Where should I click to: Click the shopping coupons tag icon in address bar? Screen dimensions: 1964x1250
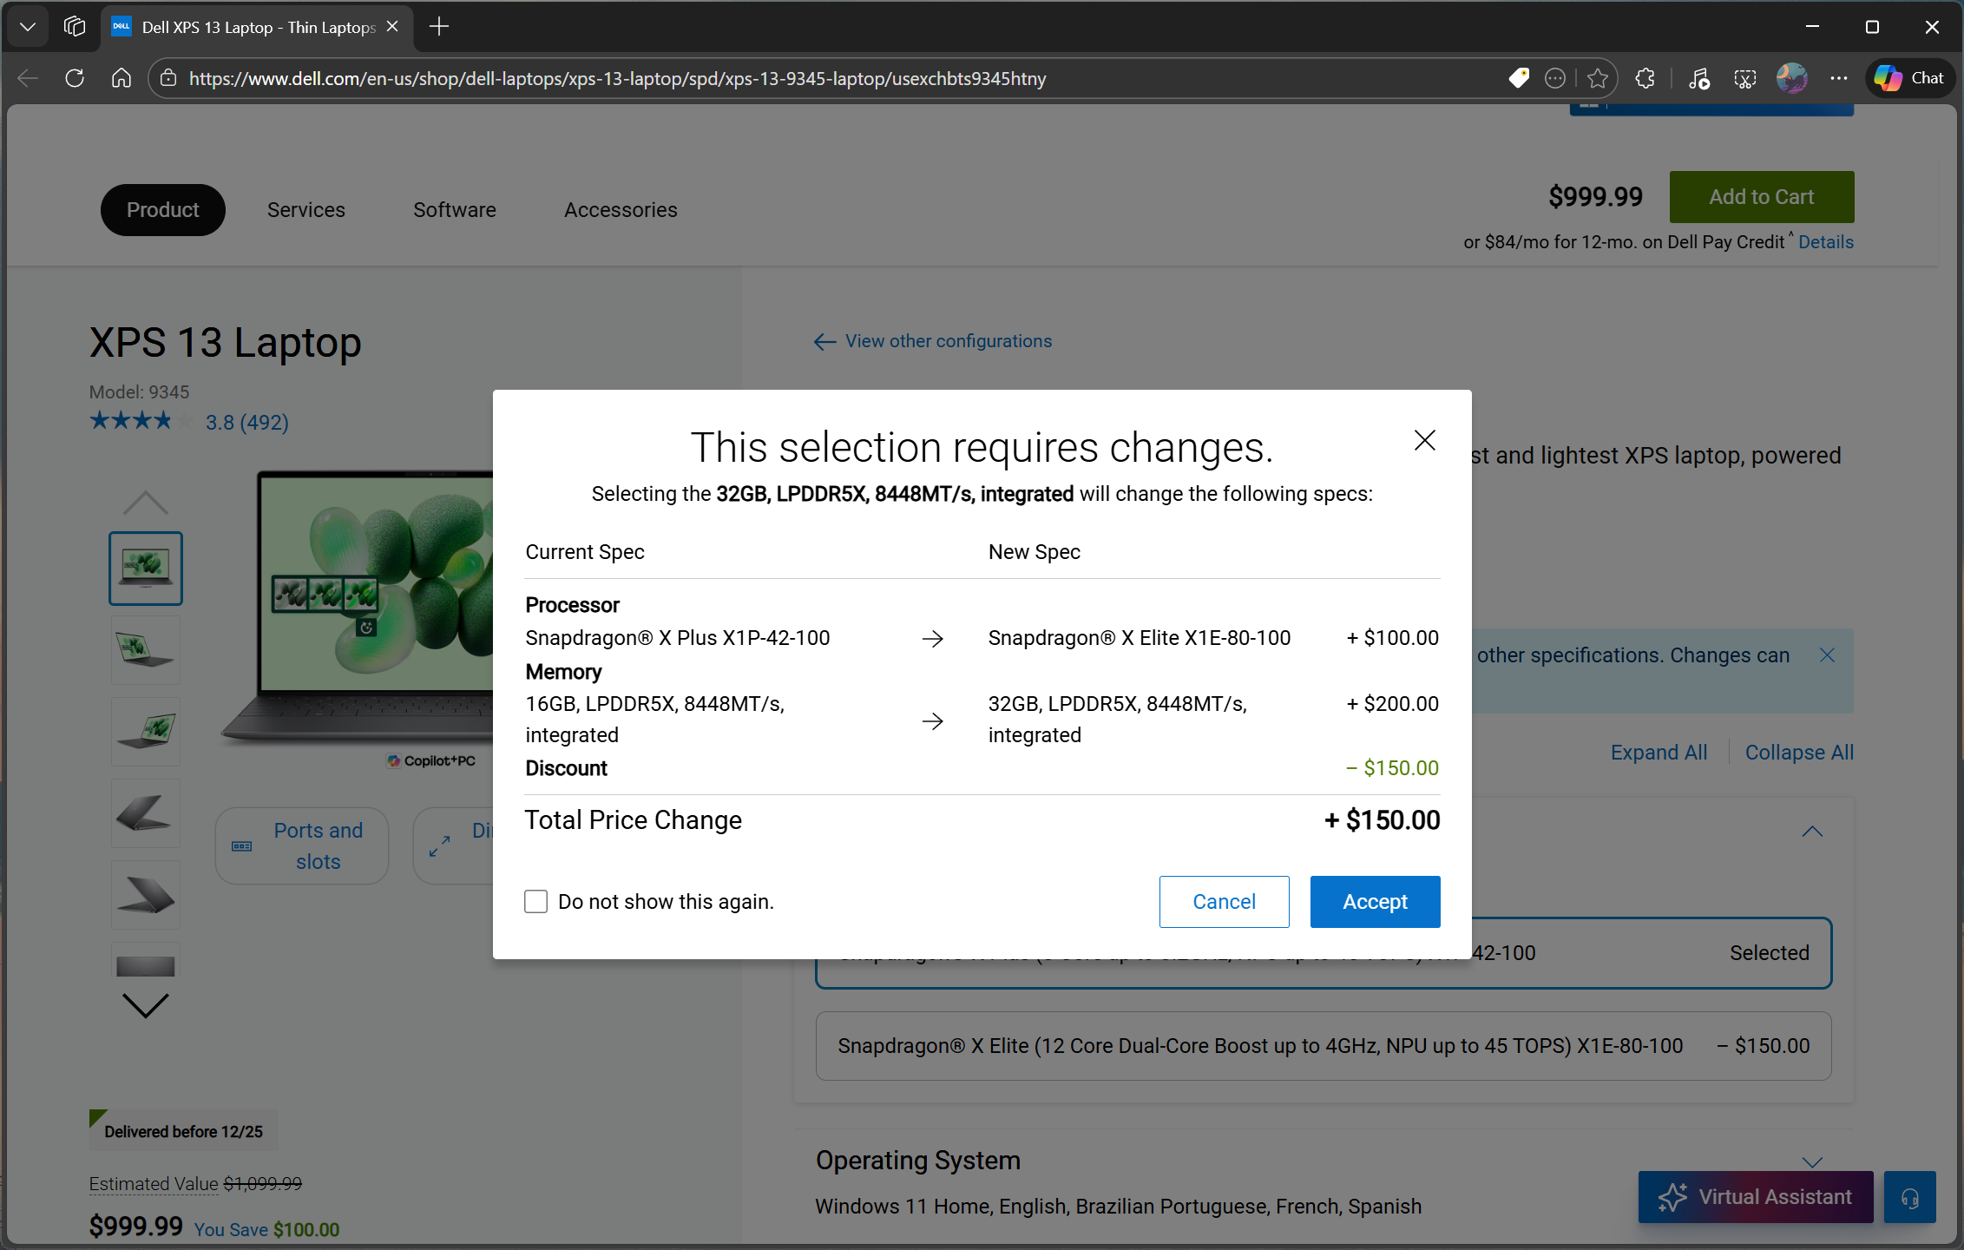1520,78
